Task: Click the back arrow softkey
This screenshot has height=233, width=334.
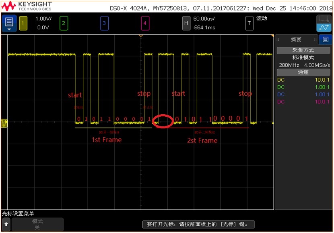Action: click(6, 224)
